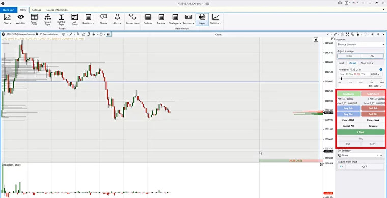Switch to the Settings ribbon tab
Screen dimensions: 387x198
click(36, 10)
